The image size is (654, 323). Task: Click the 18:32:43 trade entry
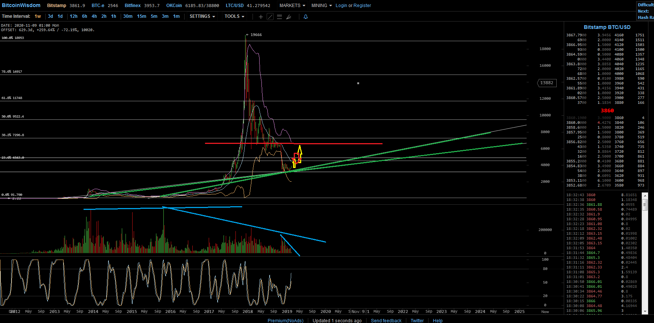tap(602, 195)
